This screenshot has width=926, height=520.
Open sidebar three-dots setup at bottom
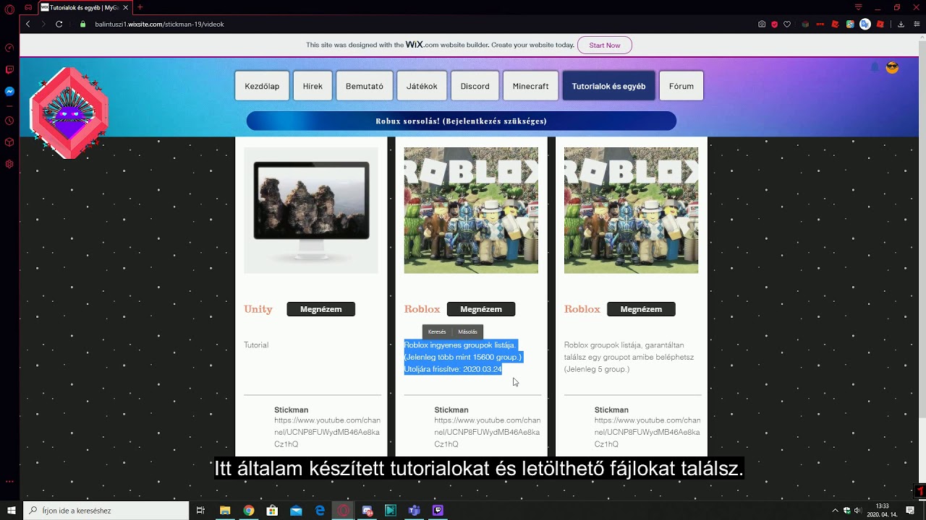point(9,481)
